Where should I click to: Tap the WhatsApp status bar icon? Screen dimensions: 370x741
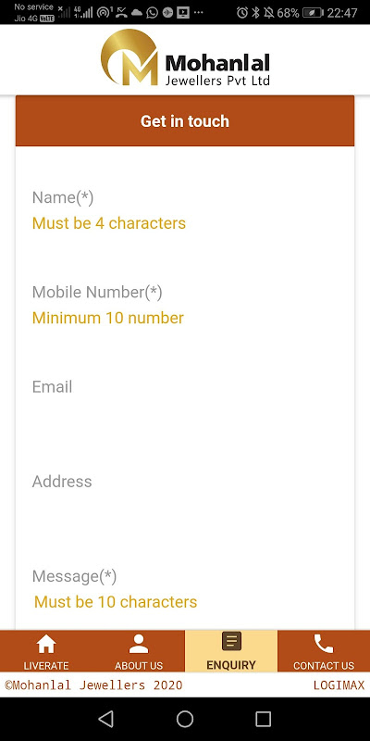(152, 12)
